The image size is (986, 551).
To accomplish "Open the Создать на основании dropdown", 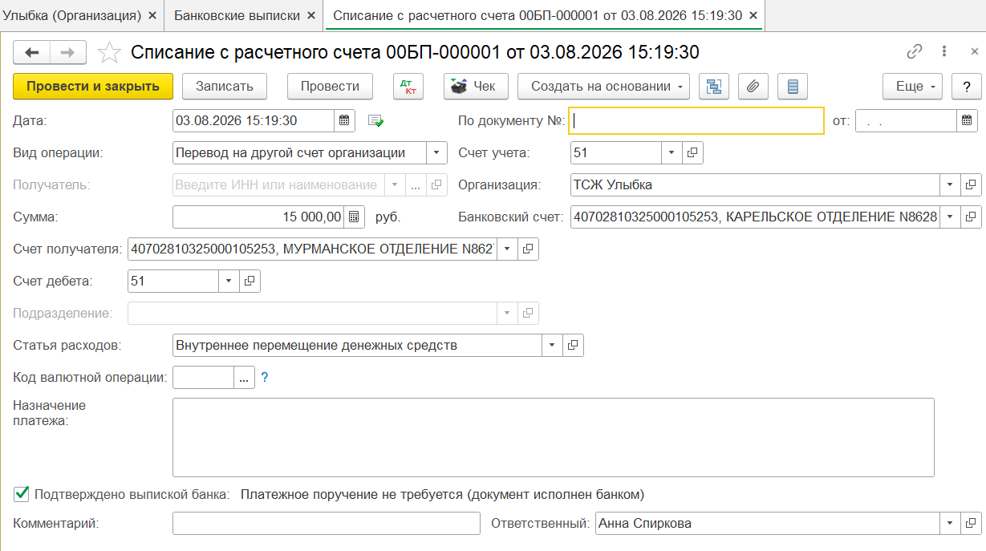I will pos(603,87).
